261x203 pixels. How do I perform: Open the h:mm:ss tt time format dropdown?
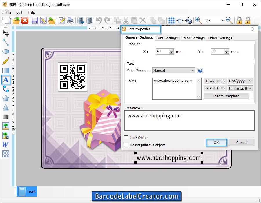tap(240, 88)
